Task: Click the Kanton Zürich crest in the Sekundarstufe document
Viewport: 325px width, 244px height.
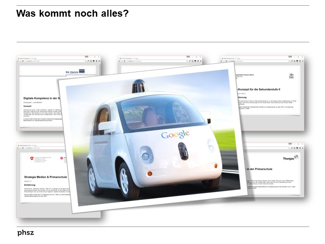Action: pyautogui.click(x=291, y=76)
